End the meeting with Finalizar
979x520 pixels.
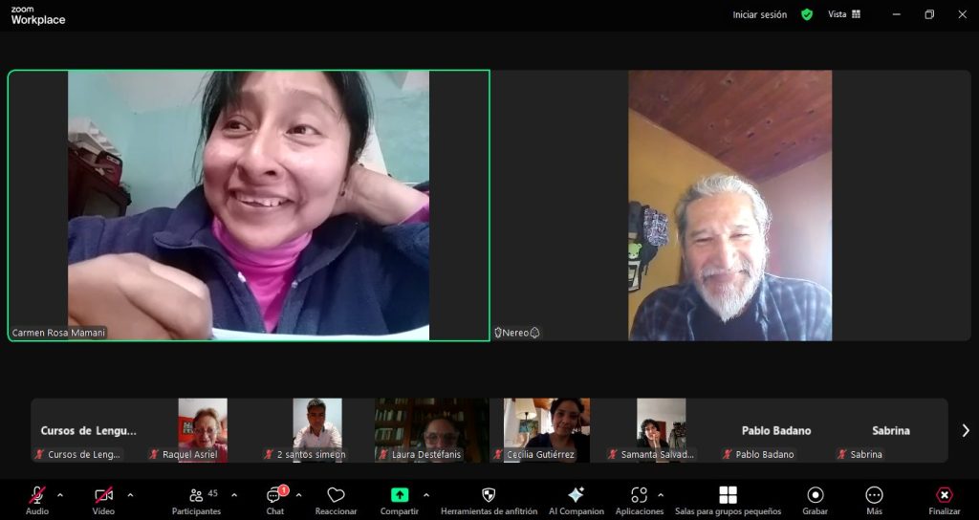point(944,495)
